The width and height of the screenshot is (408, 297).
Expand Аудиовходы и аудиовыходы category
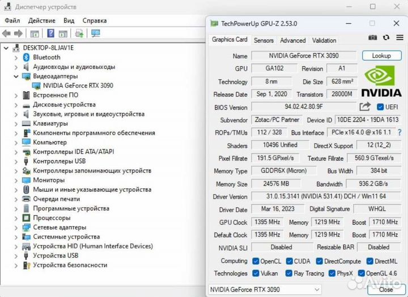pos(16,67)
